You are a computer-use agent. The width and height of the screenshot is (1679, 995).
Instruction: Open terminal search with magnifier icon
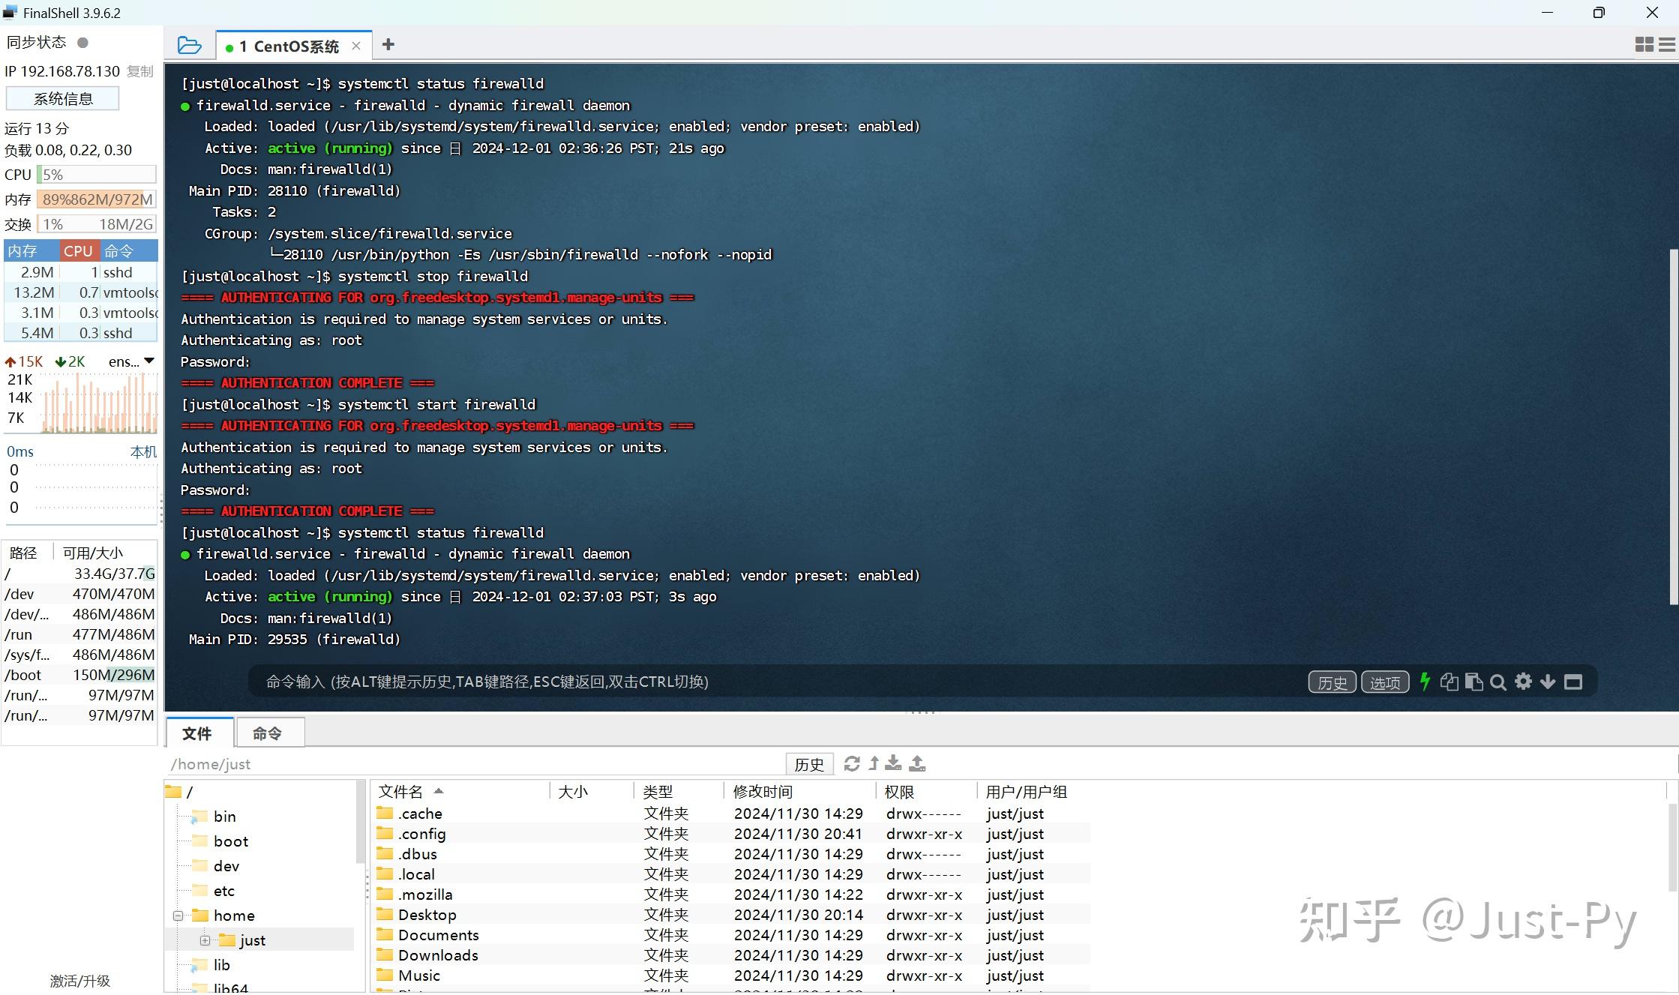tap(1498, 682)
